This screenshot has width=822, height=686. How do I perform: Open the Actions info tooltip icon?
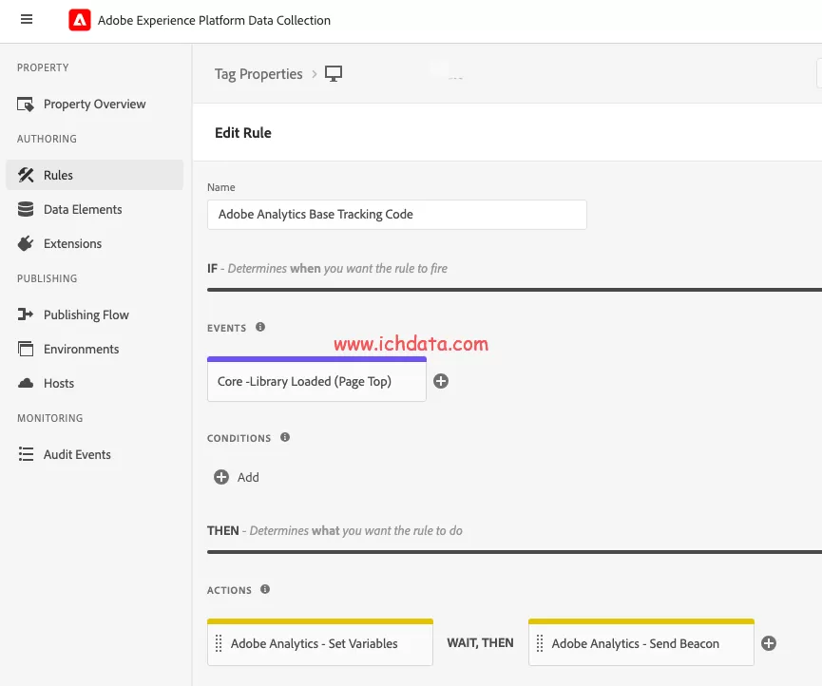click(x=265, y=589)
